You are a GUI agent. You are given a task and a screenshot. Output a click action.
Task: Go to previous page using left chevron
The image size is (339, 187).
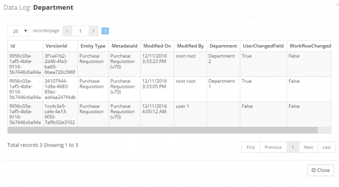(67, 31)
